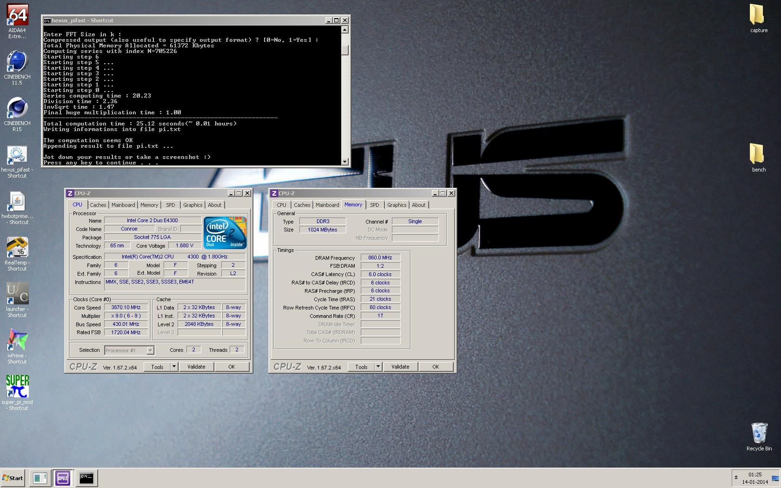Open Caches tab in Memory CPU-Z window
The height and width of the screenshot is (488, 781).
[x=302, y=205]
